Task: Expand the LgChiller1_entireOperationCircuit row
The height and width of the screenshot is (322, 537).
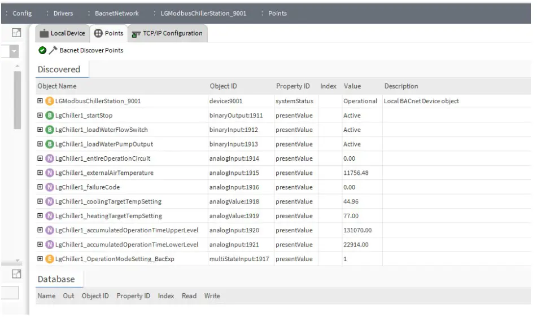Action: click(40, 158)
